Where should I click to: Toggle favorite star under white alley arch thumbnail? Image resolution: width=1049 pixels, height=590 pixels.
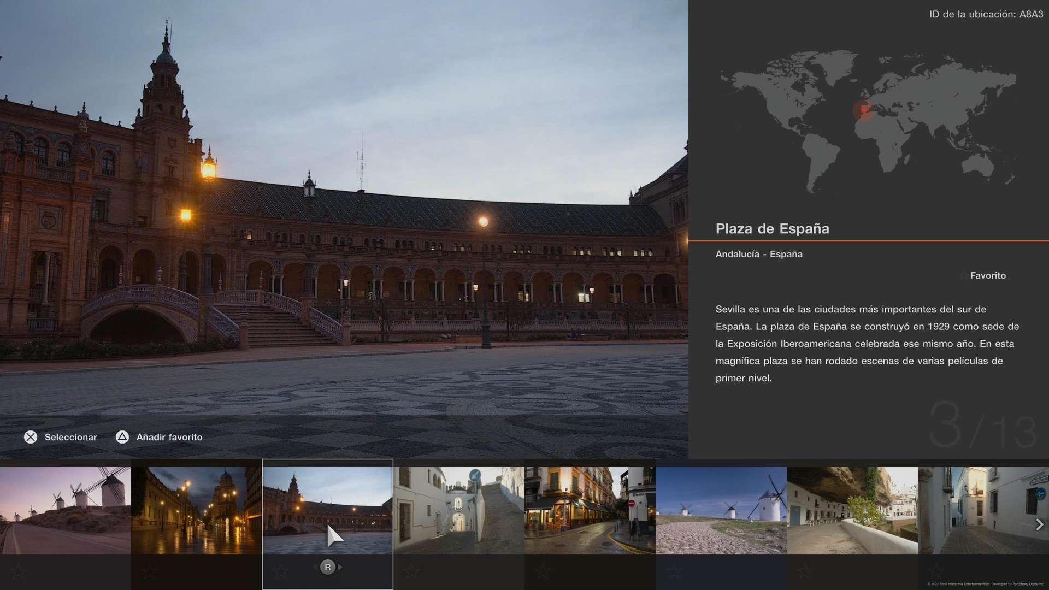[411, 572]
